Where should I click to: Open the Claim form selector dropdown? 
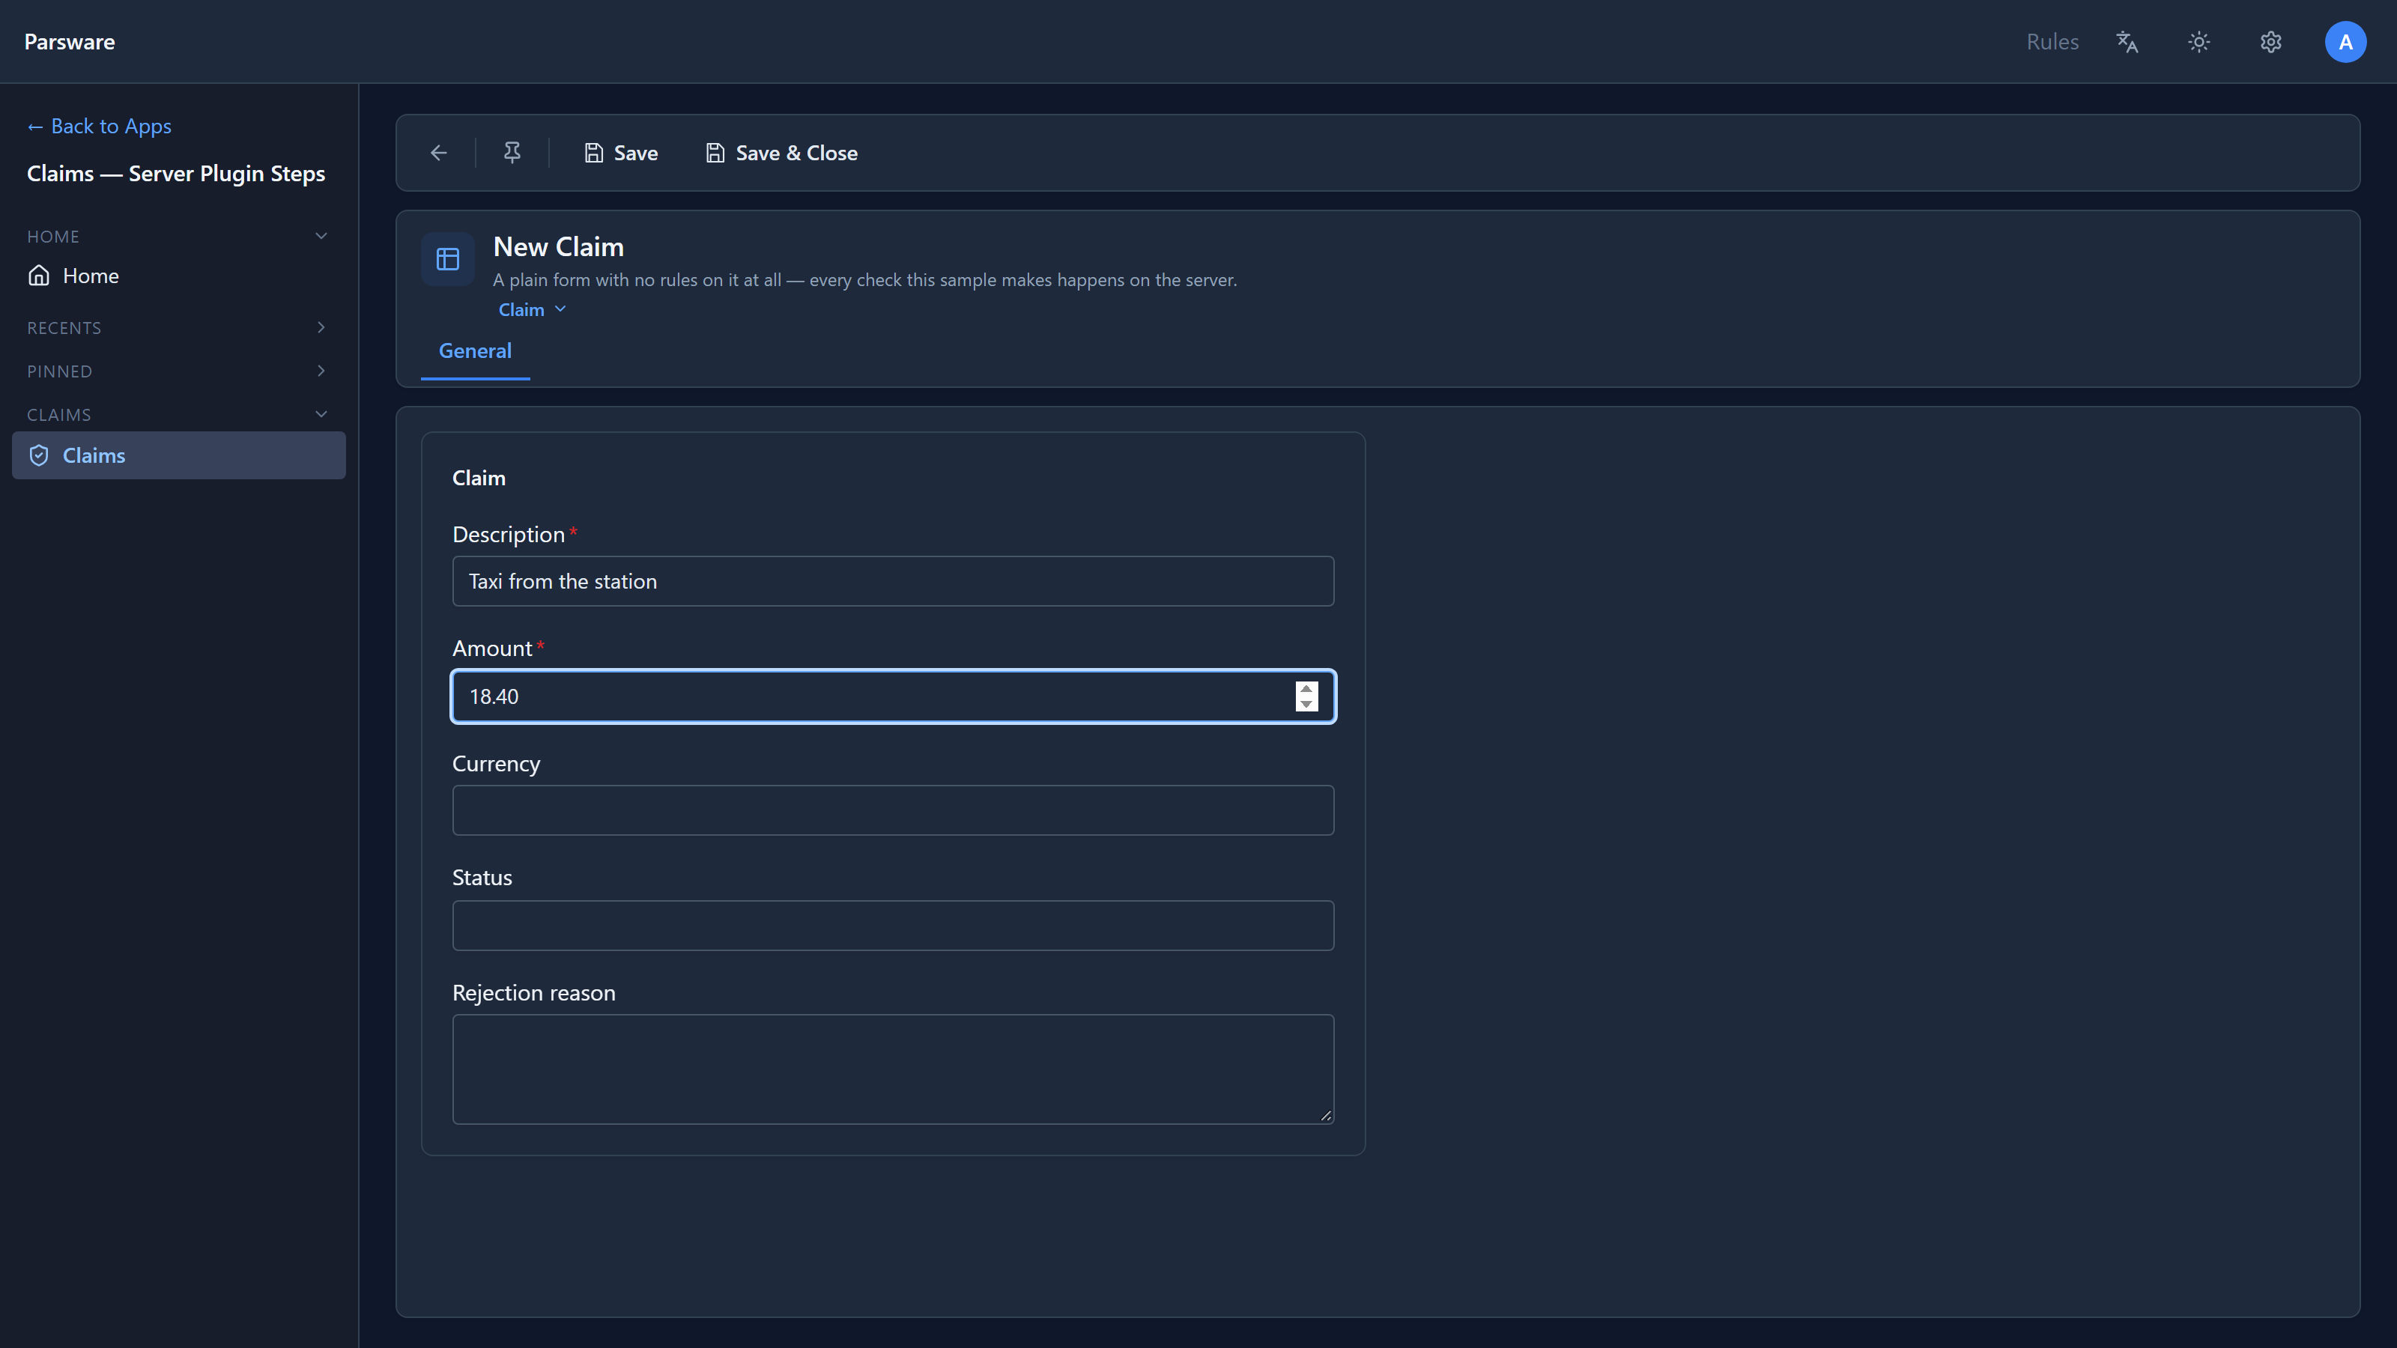[x=533, y=310]
